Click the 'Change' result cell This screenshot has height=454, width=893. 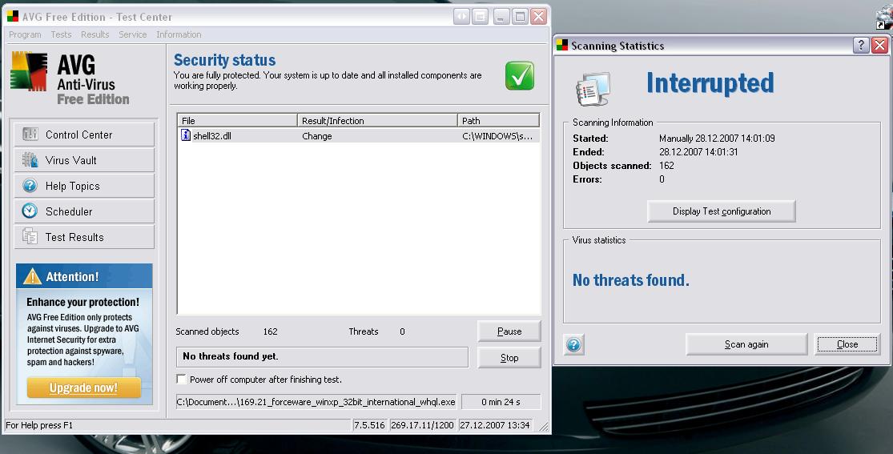(317, 136)
